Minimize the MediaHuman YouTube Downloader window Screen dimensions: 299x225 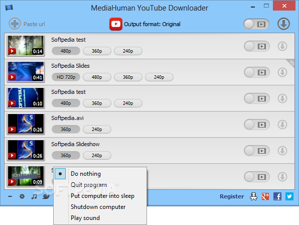(x=253, y=7)
